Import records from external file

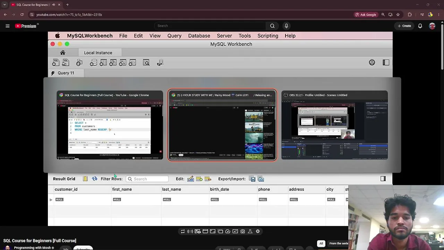[x=261, y=179]
